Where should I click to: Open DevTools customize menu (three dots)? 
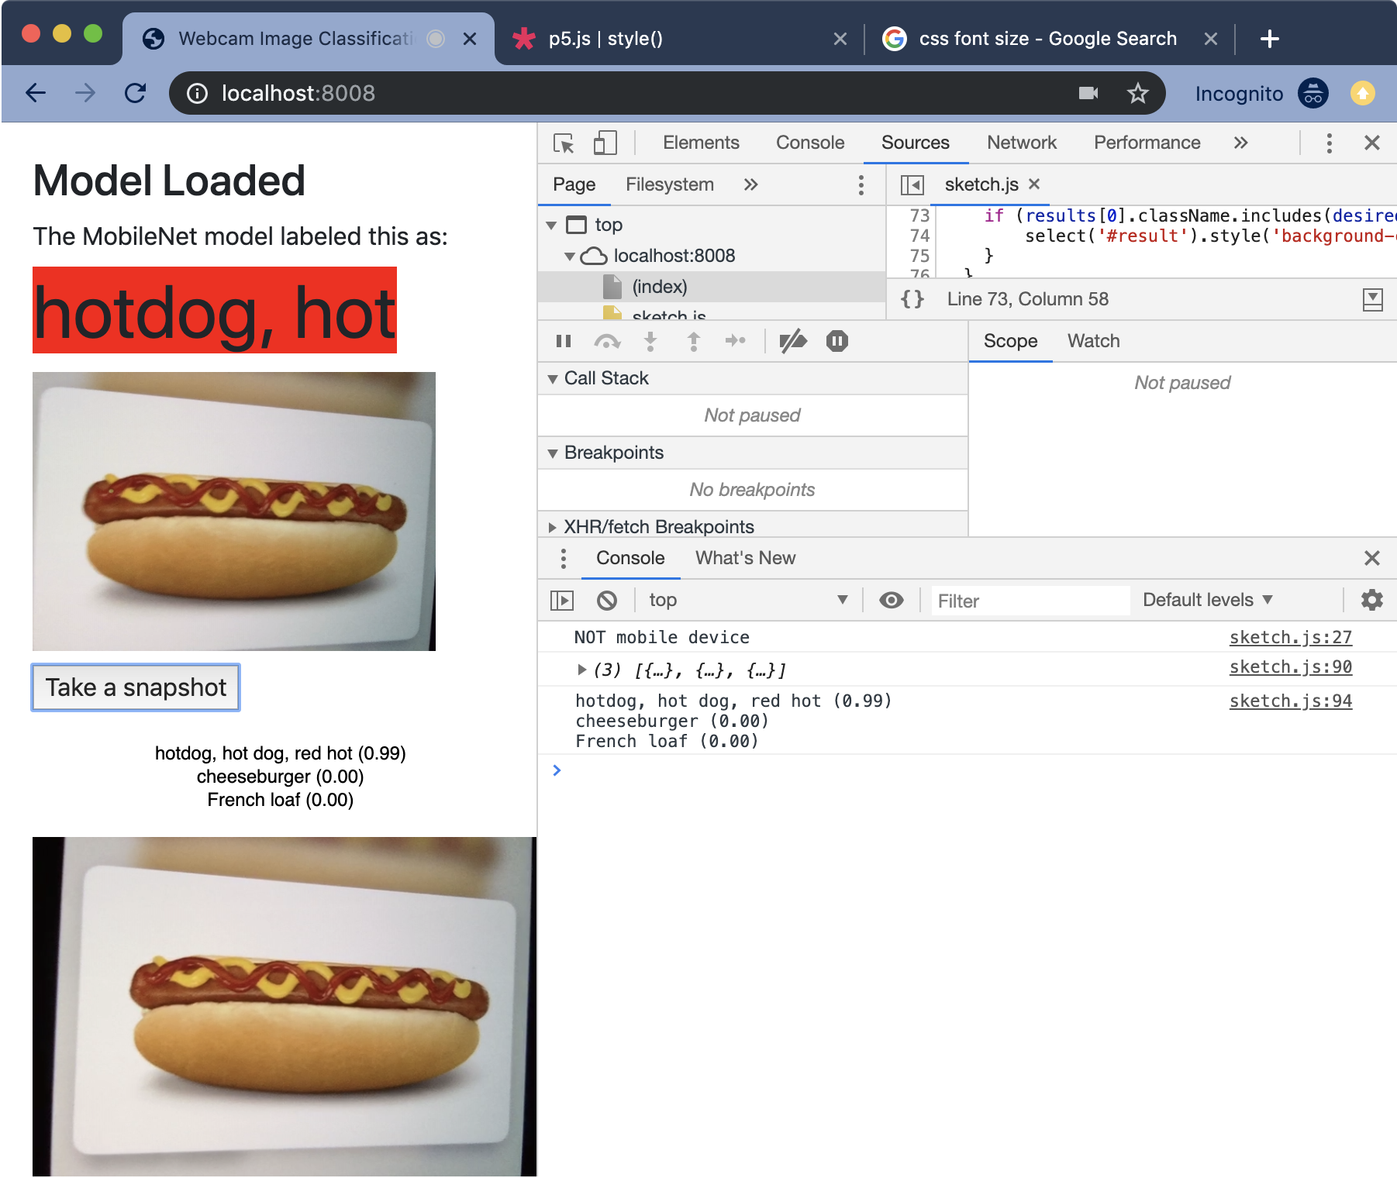1329,143
